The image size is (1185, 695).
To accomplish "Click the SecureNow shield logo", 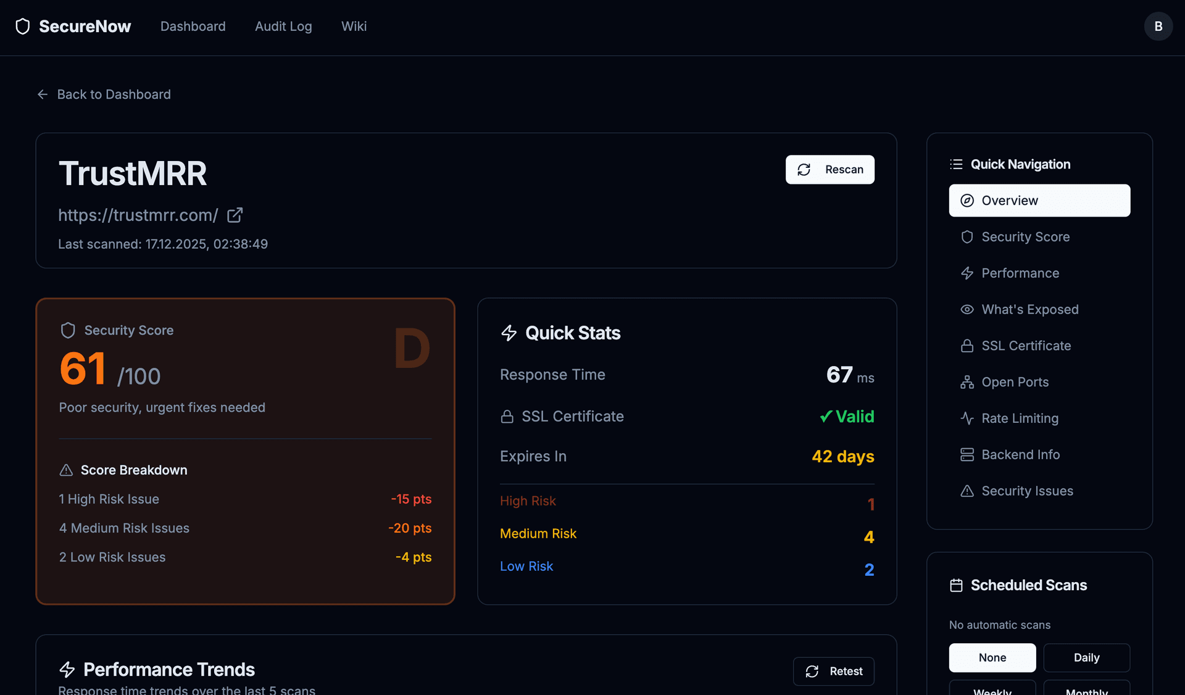I will pos(23,26).
